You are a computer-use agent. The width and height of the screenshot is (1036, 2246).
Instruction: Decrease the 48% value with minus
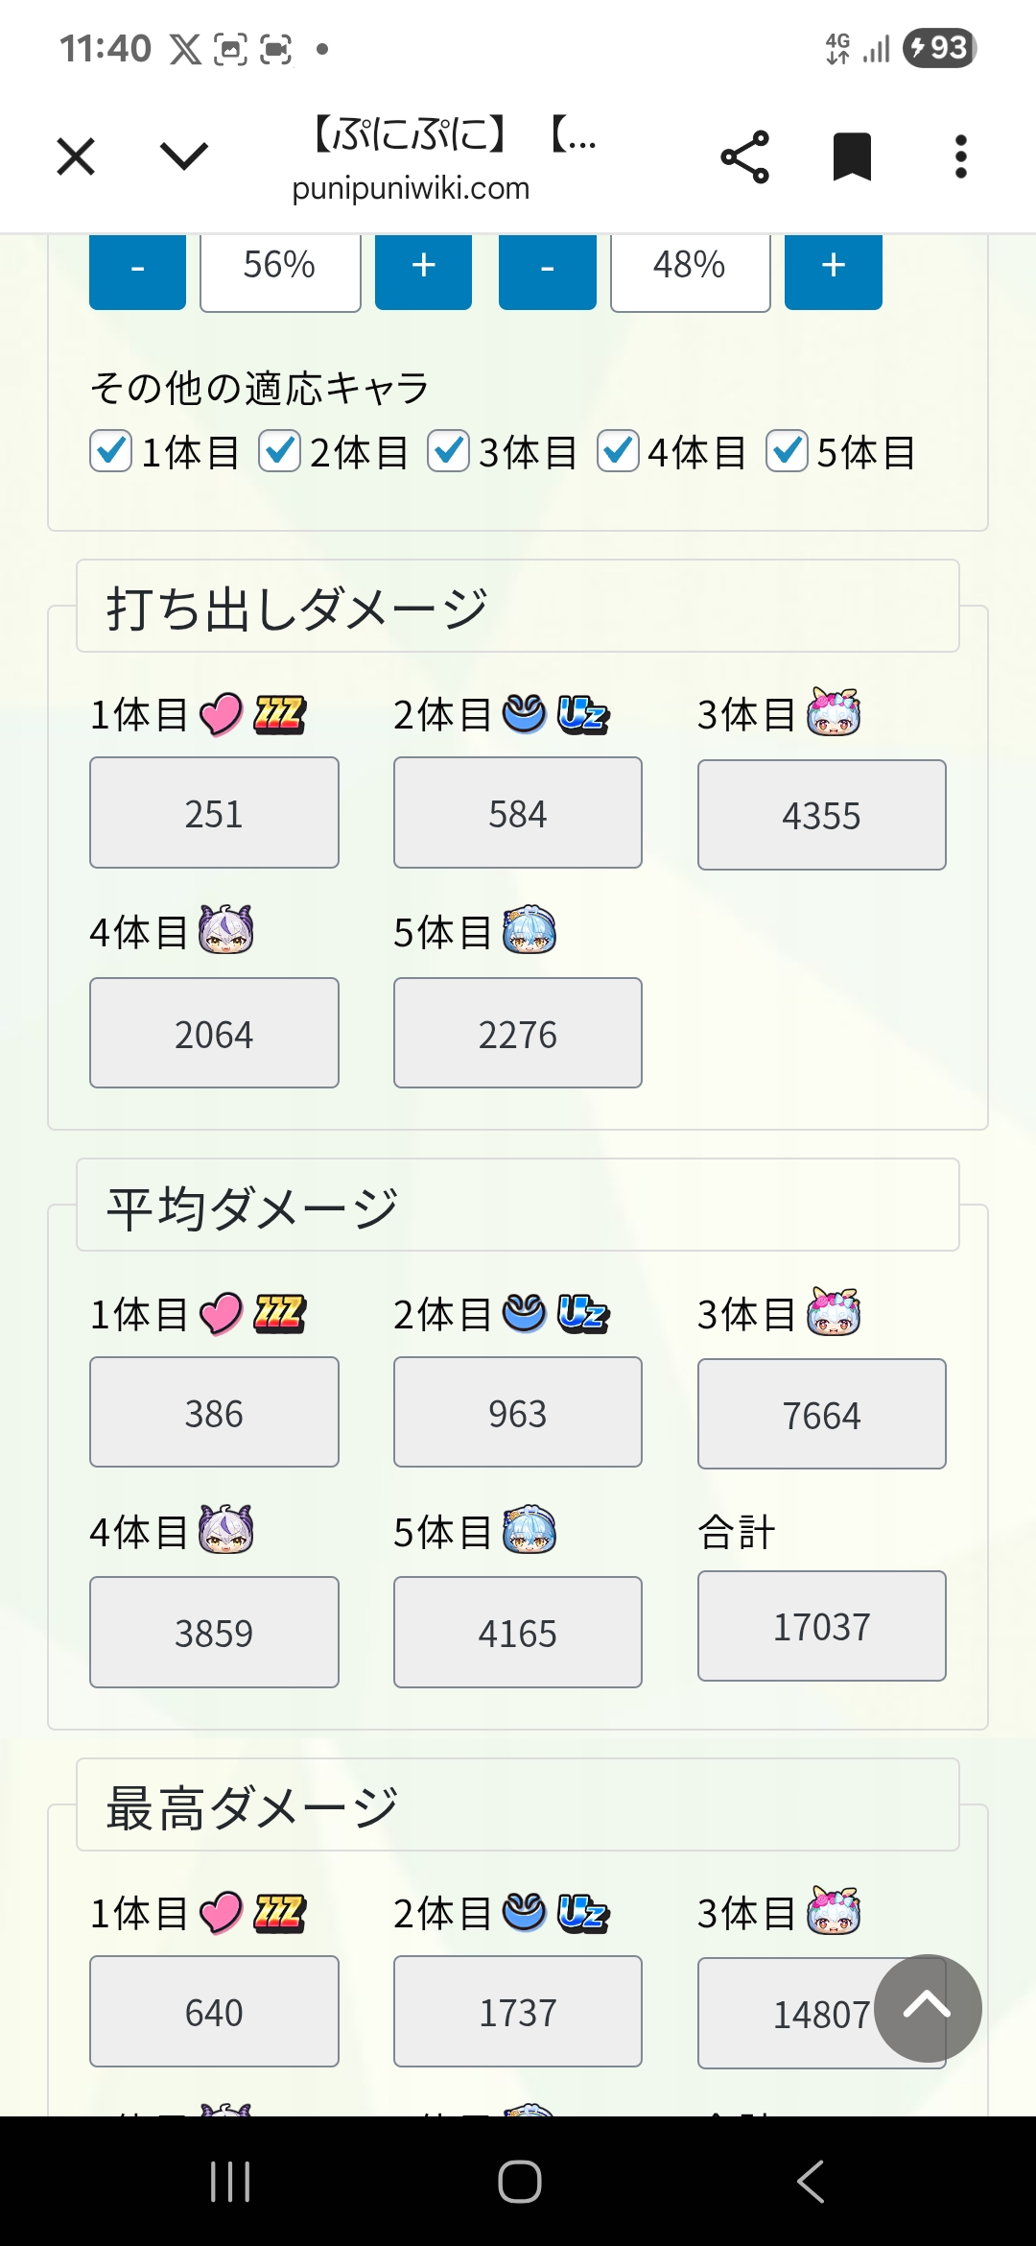pos(547,270)
